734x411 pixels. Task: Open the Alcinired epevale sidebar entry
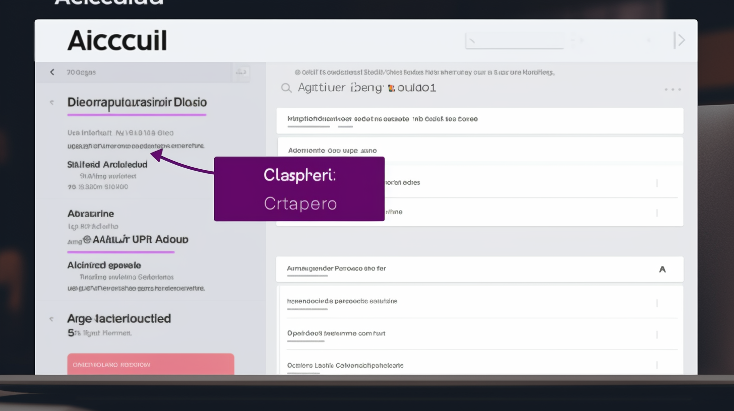click(x=104, y=265)
